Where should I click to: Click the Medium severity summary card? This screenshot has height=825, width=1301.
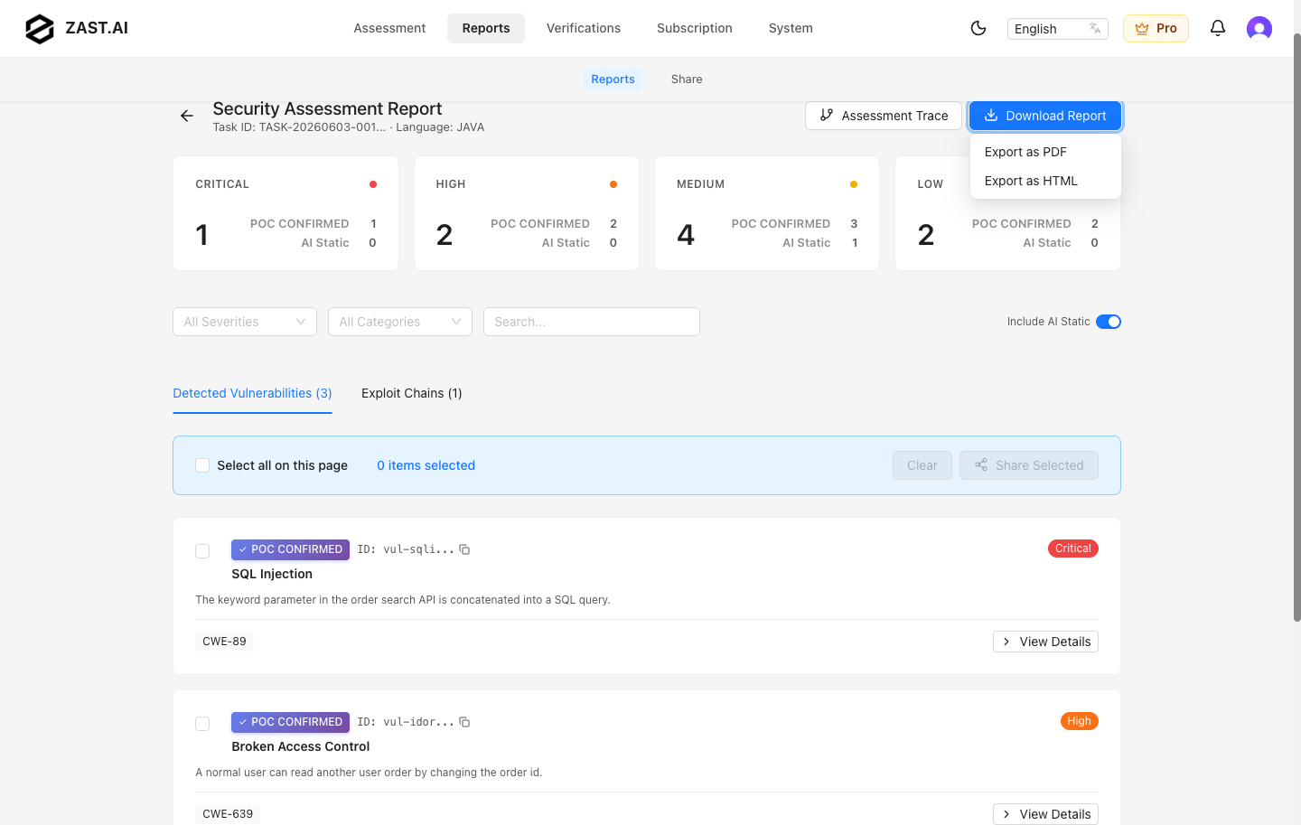pos(767,213)
